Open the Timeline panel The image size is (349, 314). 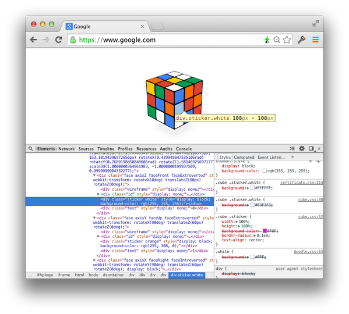coord(105,149)
